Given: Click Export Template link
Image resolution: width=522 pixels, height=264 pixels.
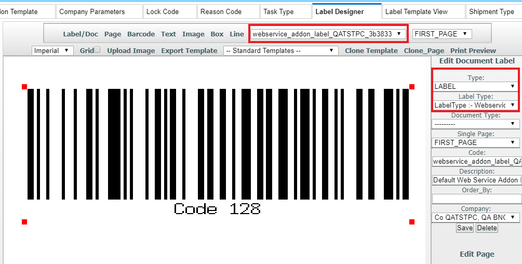Looking at the screenshot, I should [189, 50].
